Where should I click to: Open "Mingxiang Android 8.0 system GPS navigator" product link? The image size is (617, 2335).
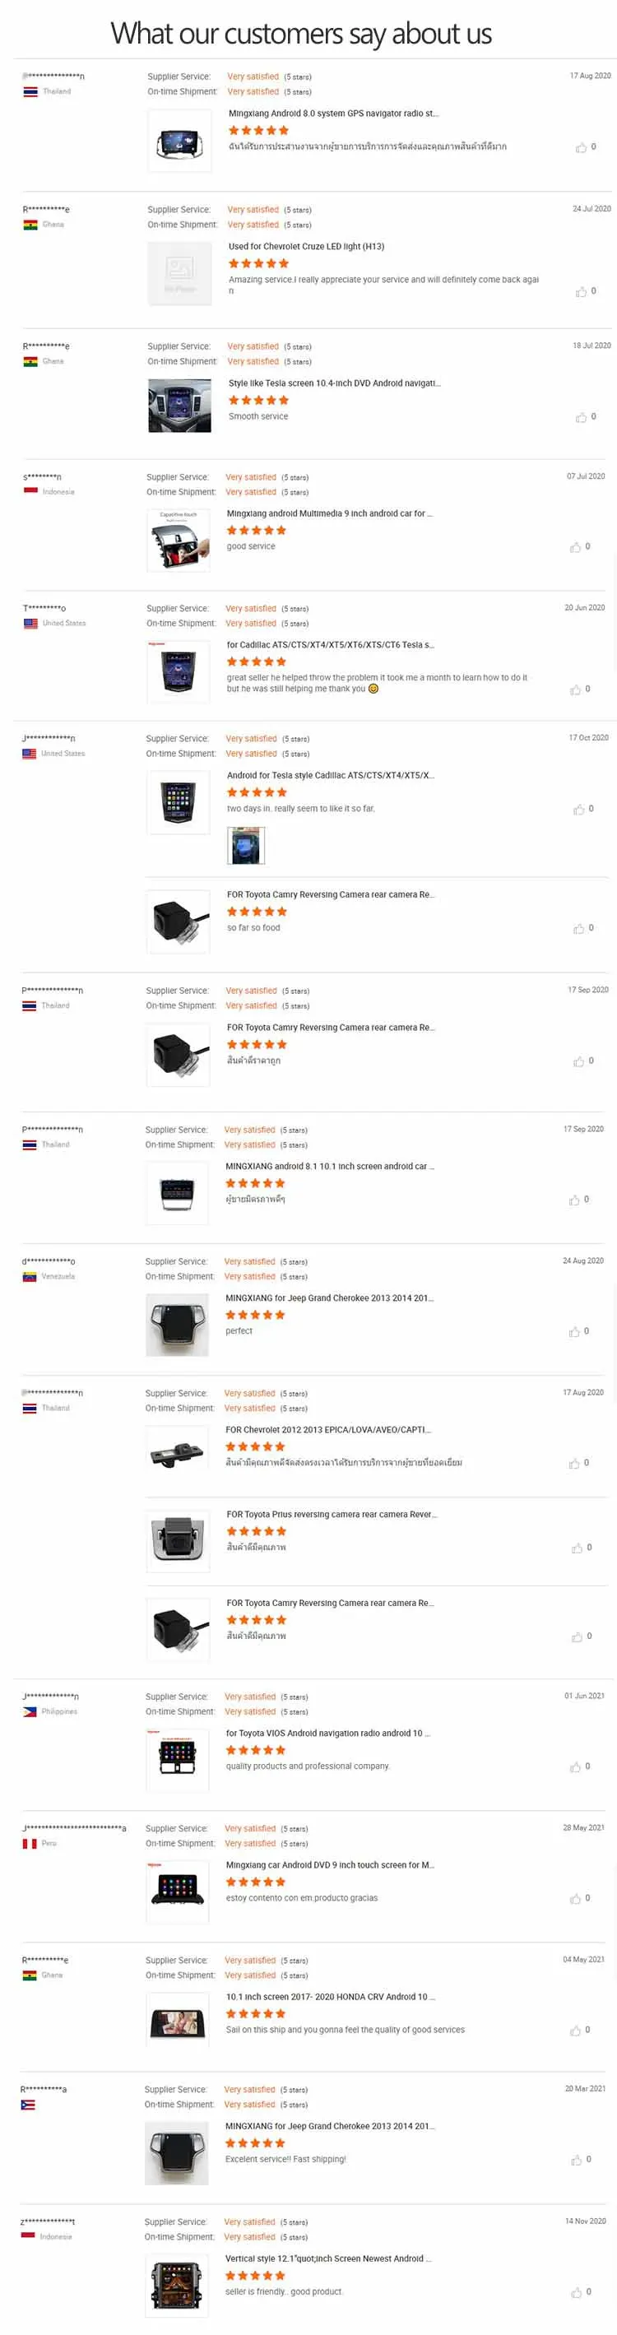[x=332, y=114]
